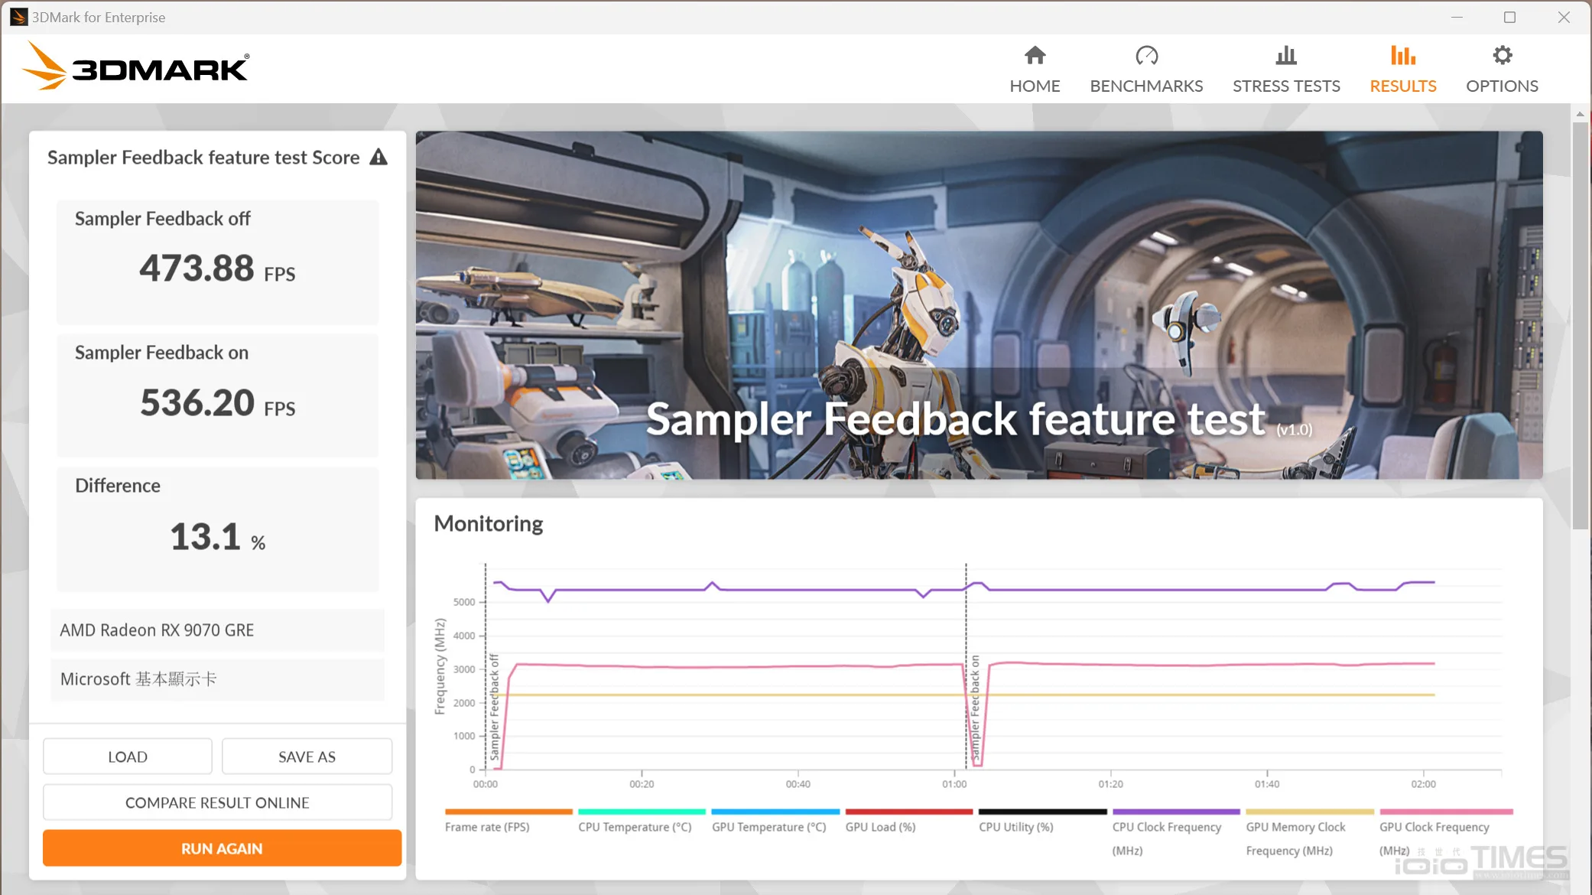The height and width of the screenshot is (895, 1592).
Task: Click the 'Sampler Feedback on' marker line in the chart
Action: click(x=966, y=666)
